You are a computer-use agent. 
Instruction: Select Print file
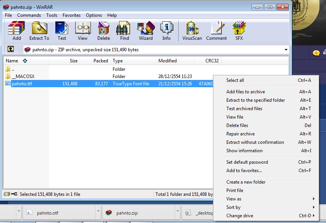coord(266,190)
